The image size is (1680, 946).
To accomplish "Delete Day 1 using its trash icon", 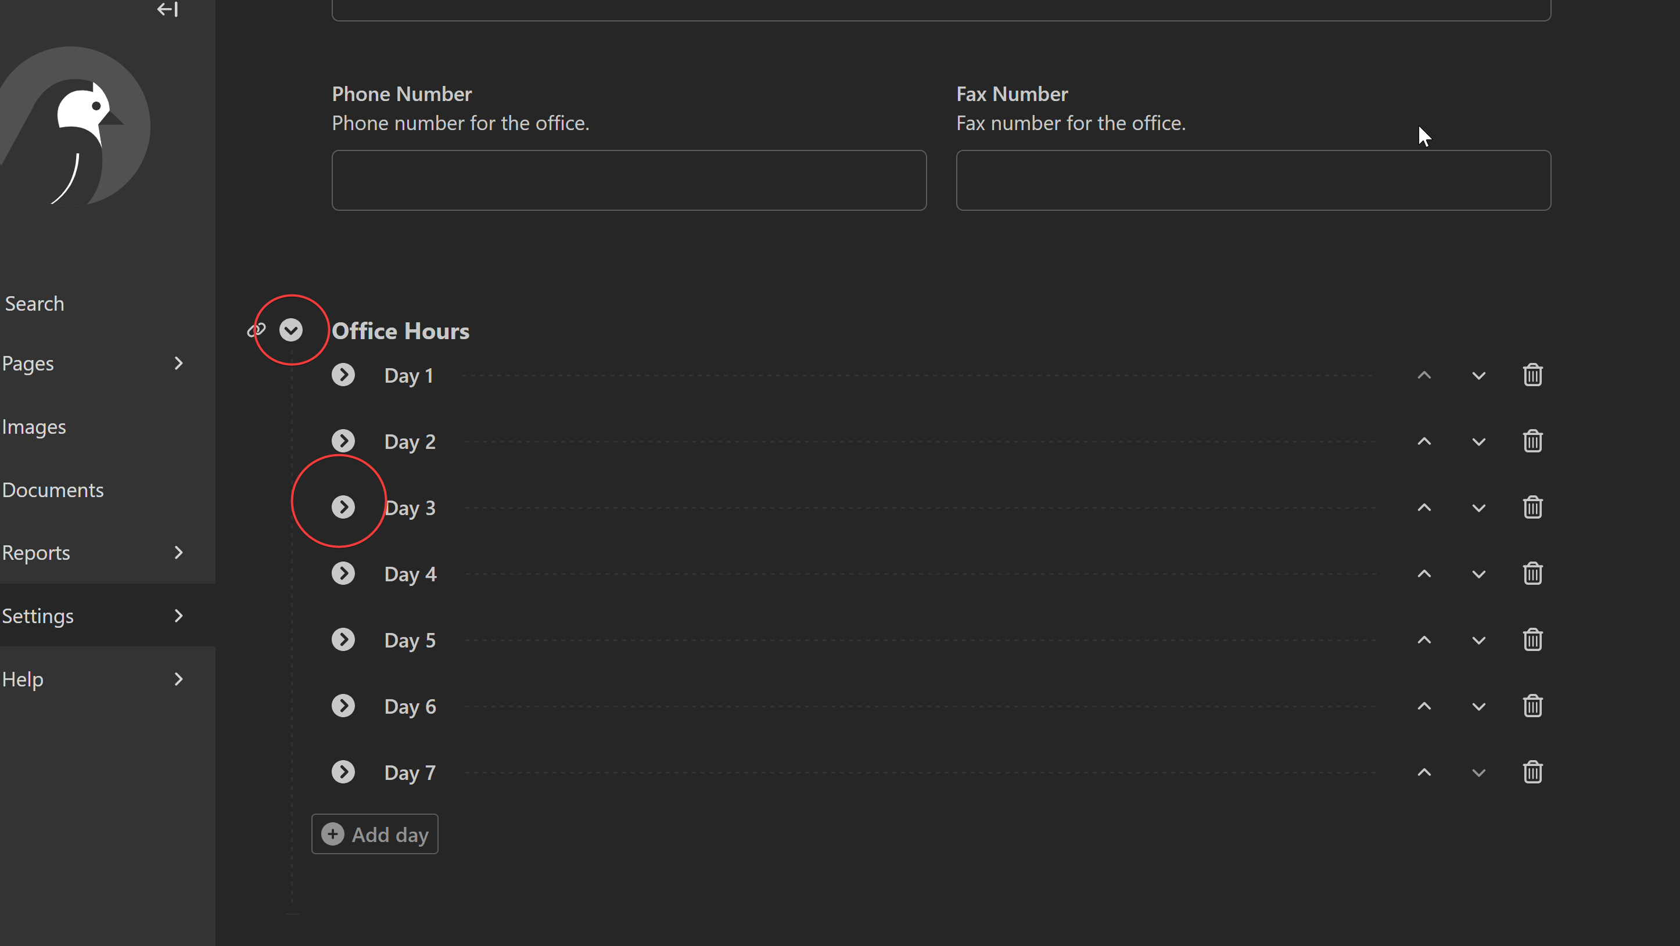I will [x=1532, y=375].
